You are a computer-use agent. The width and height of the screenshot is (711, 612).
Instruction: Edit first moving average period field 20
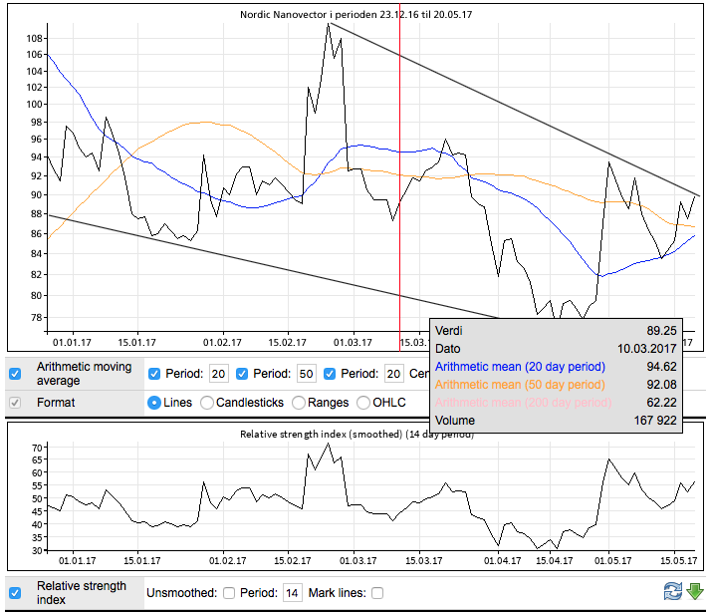[x=218, y=374]
